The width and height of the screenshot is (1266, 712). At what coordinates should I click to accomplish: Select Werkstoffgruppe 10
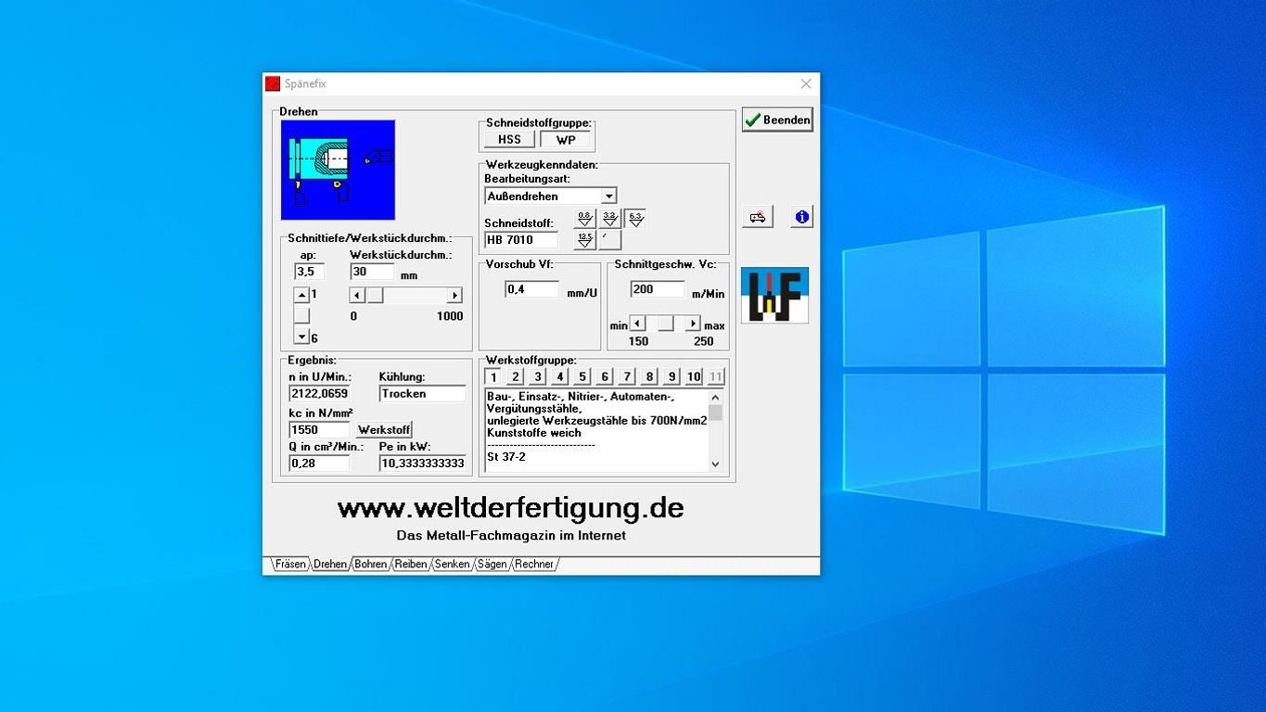click(x=694, y=376)
